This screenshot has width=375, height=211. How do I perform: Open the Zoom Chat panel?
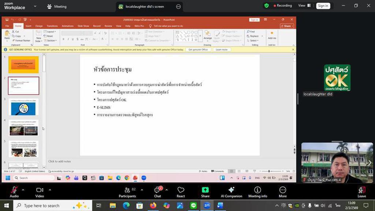(x=157, y=190)
